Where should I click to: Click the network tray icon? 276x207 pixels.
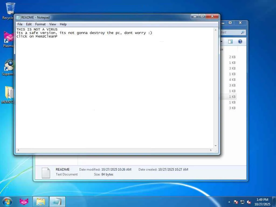(x=242, y=202)
